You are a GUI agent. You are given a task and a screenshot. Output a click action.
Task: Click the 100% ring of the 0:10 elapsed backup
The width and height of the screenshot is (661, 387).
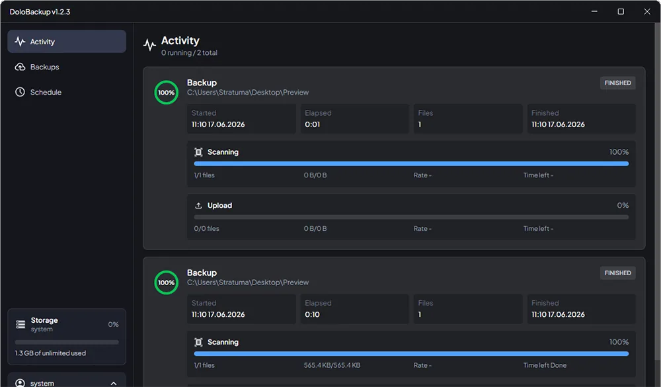click(166, 282)
